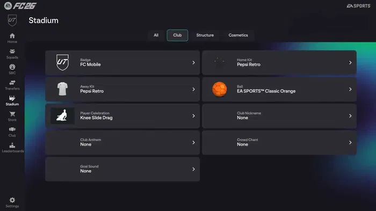Click the EA SPORTS logo
376x211 pixels.
[358, 6]
